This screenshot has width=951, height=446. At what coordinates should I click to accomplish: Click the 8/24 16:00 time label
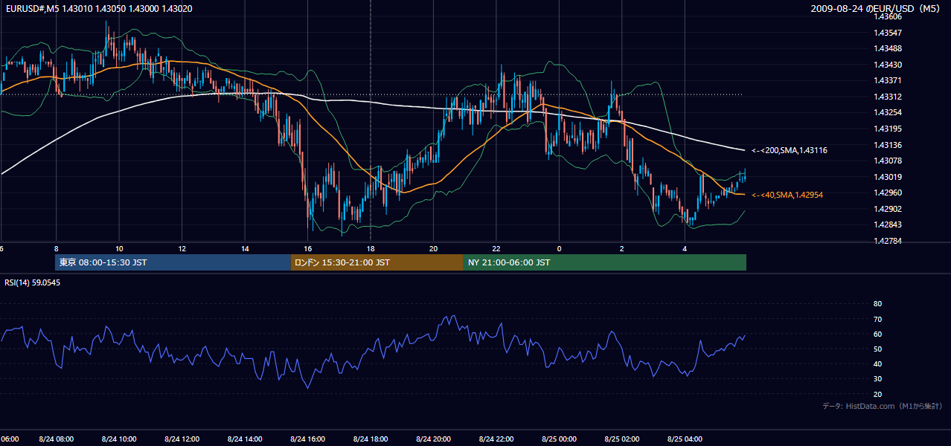pos(308,439)
